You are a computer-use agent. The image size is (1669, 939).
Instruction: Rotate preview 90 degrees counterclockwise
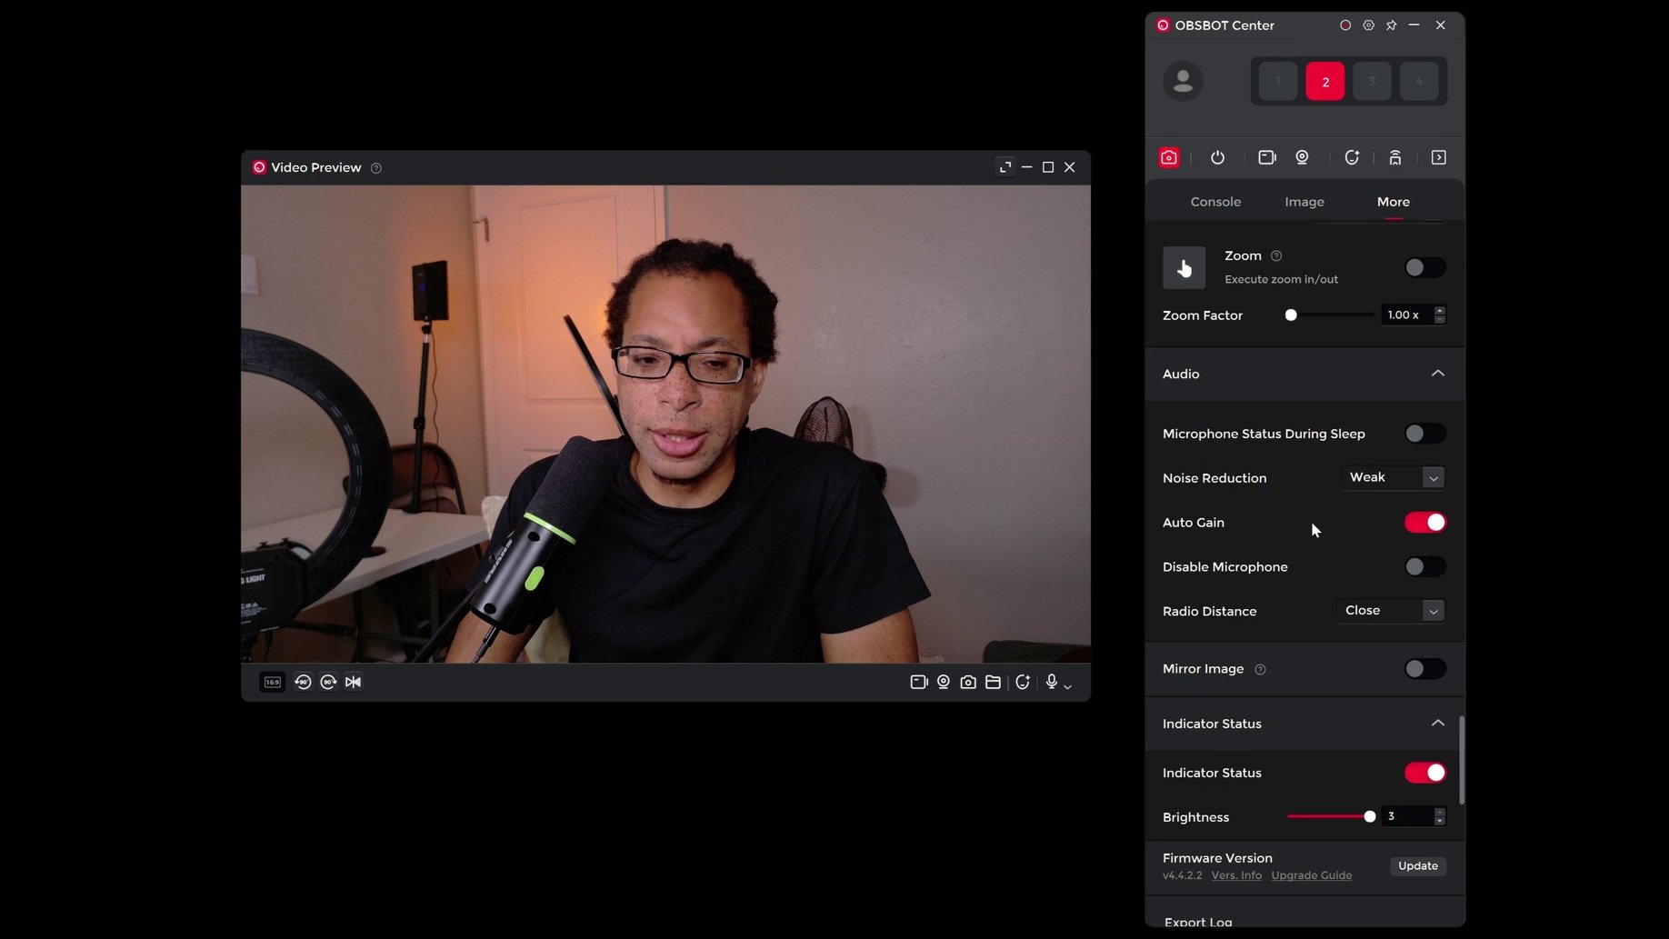tap(303, 682)
